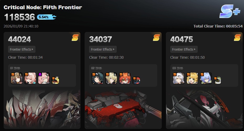
Task: Click the S+ overall rating emblem
Action: tap(230, 11)
